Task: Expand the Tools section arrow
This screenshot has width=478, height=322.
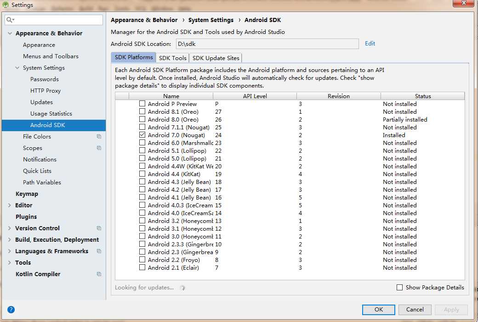Action: point(10,262)
